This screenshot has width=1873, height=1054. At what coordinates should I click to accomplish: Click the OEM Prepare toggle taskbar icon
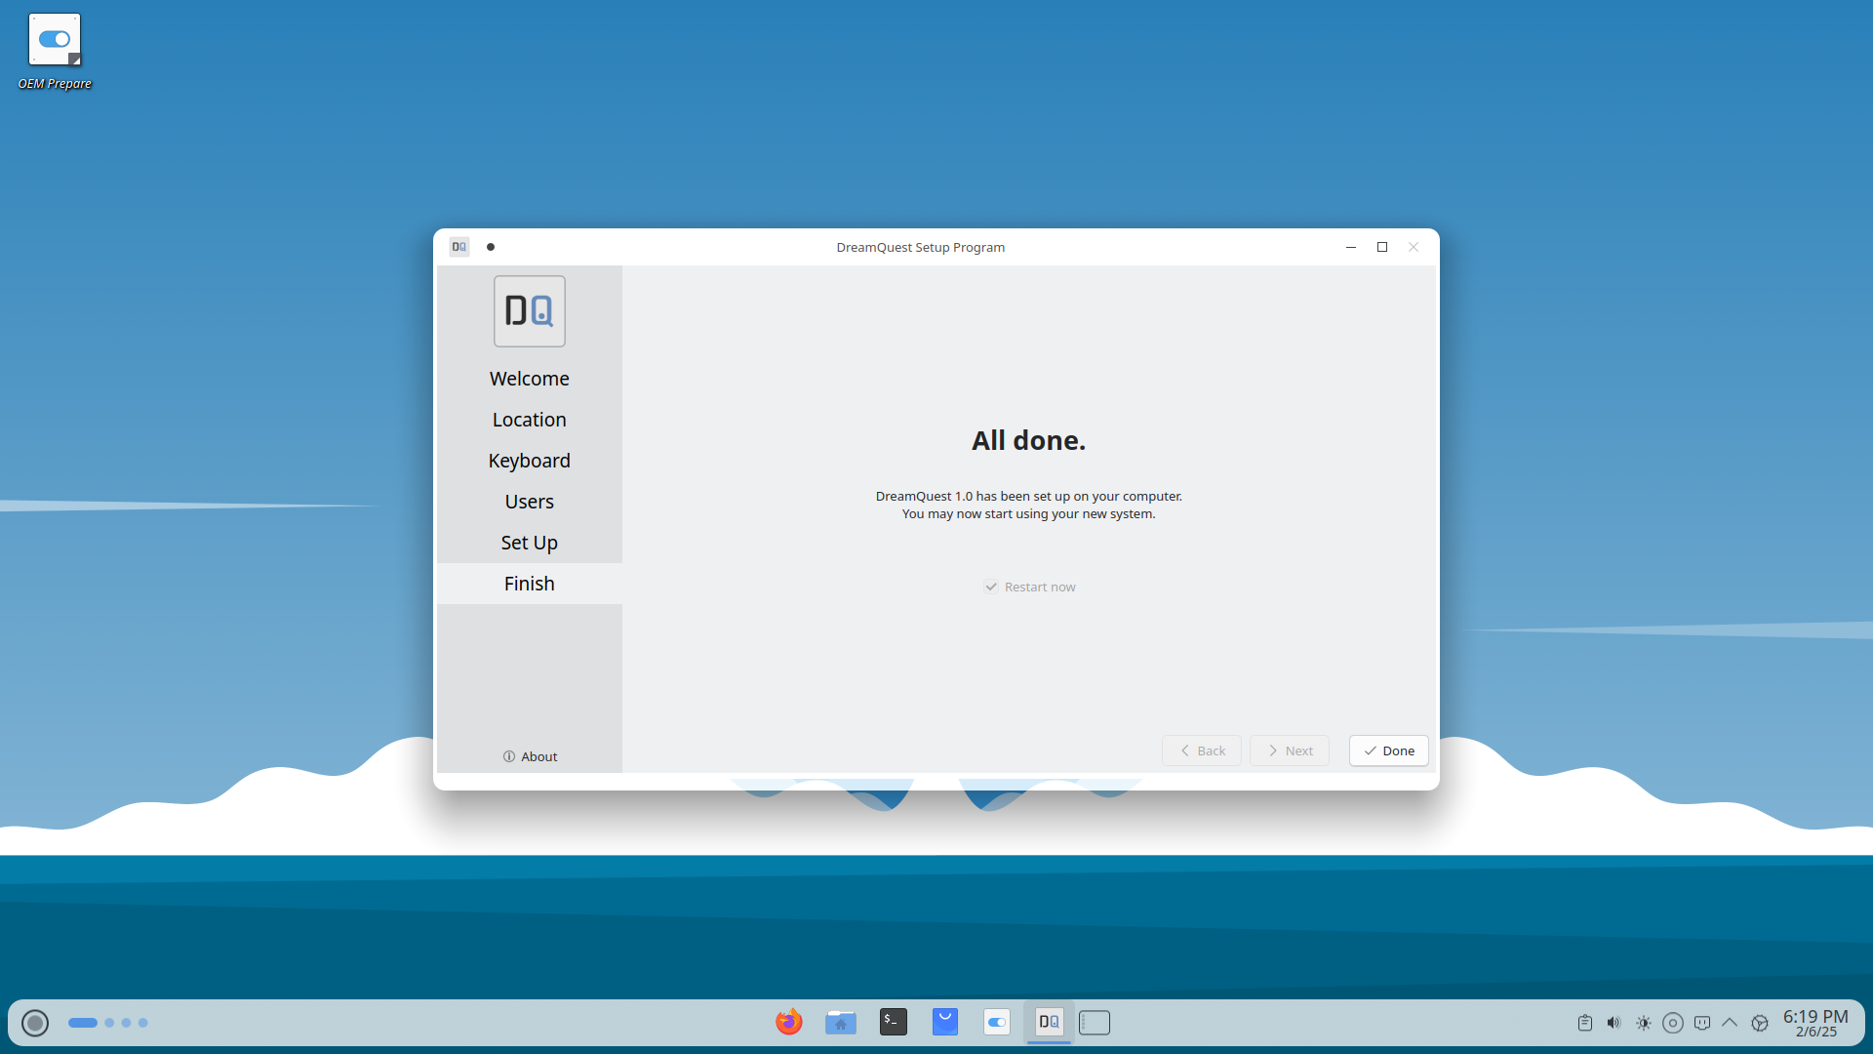click(996, 1022)
